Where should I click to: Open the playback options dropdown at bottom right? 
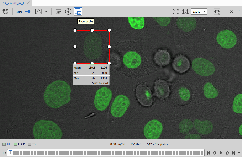(239, 153)
